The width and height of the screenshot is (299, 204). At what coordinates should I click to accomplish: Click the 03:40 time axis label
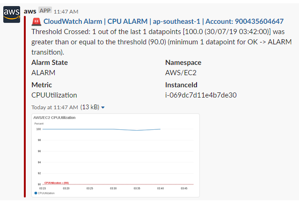click(160, 189)
